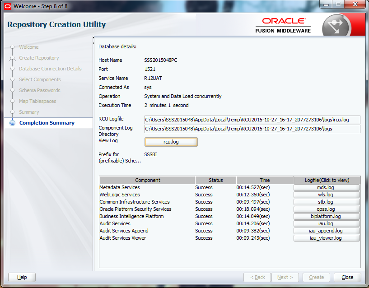Click the Help button
This screenshot has height=288, width=369.
pos(22,277)
